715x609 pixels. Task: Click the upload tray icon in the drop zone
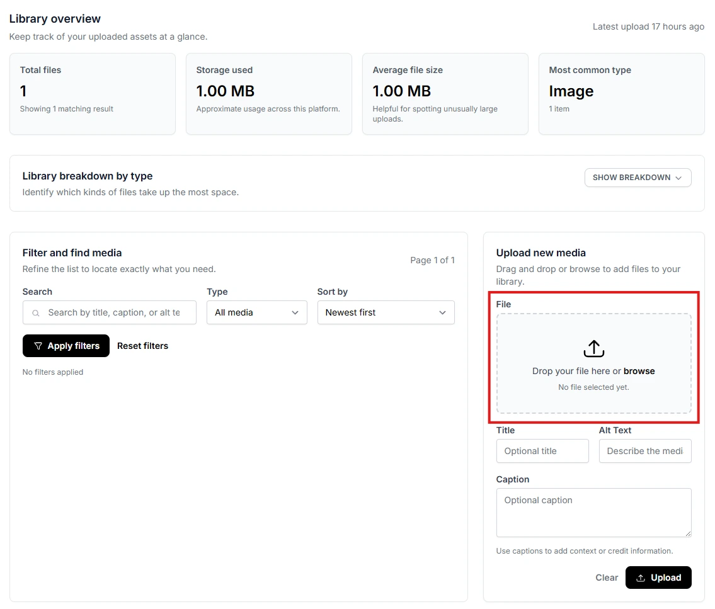click(593, 349)
